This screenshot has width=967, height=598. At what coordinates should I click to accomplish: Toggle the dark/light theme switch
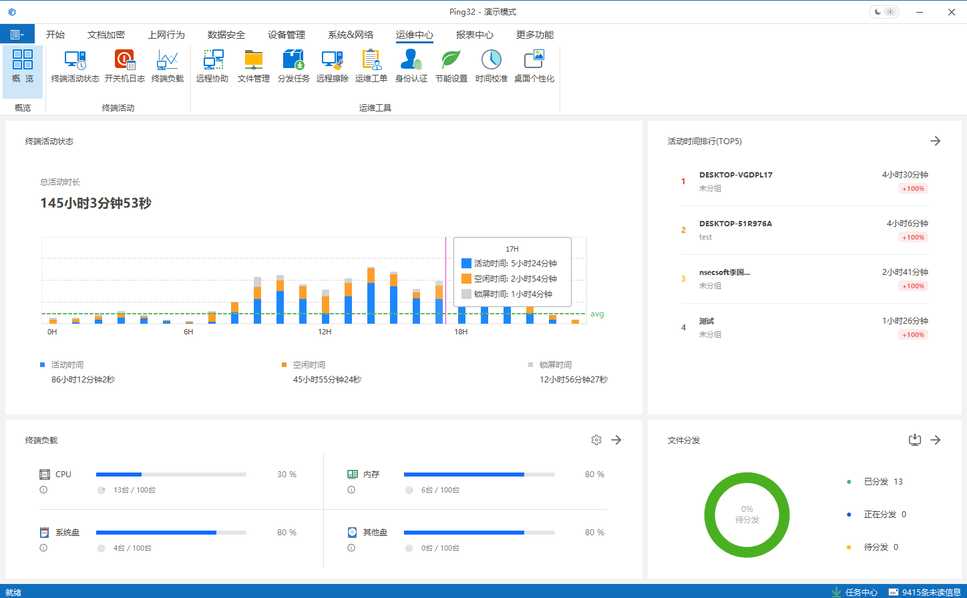(884, 12)
